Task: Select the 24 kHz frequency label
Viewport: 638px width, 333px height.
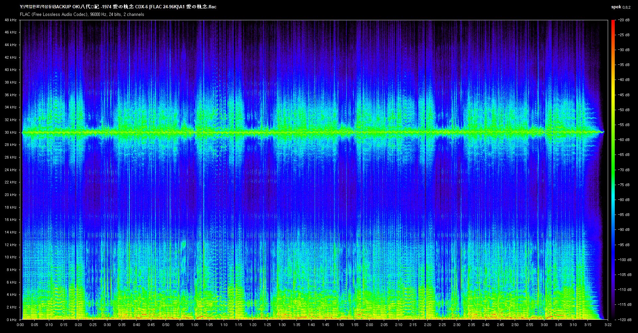Action: [10, 170]
